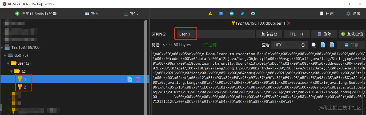The image size is (366, 115).
Task: Click 重命名键 rename key button
Action: (x=269, y=34)
